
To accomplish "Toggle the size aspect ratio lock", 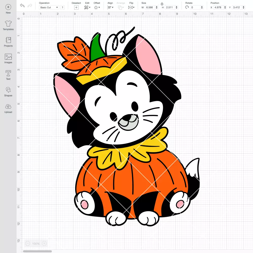I will [162, 4].
